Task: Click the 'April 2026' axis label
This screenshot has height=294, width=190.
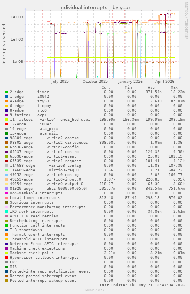Action: tap(165, 82)
